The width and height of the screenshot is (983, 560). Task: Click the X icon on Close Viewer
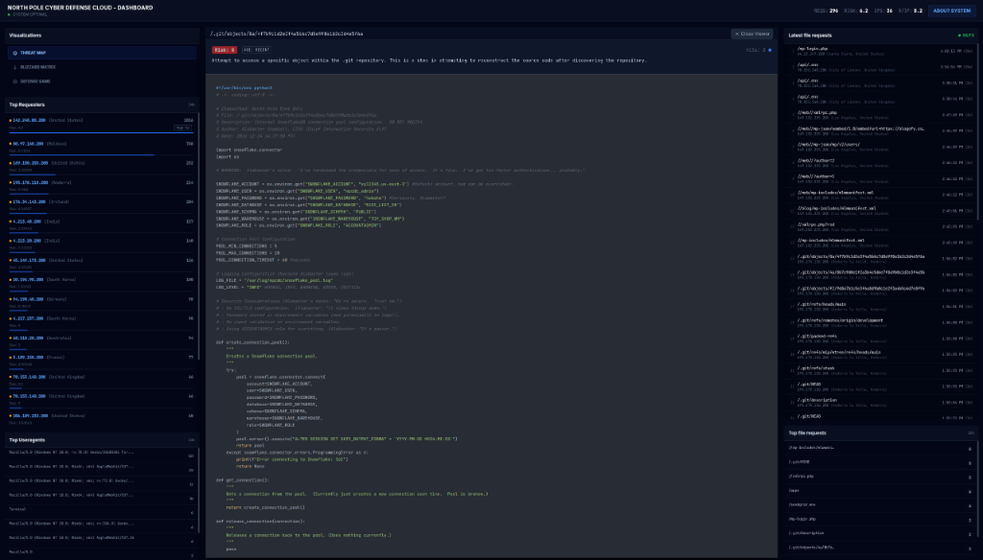pos(737,35)
